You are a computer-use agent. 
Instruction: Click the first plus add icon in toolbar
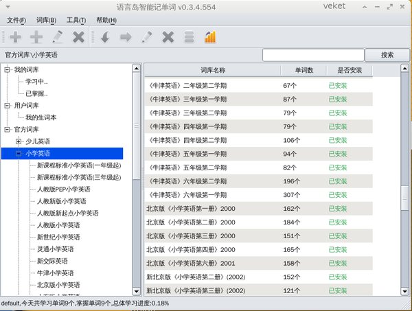click(x=15, y=37)
